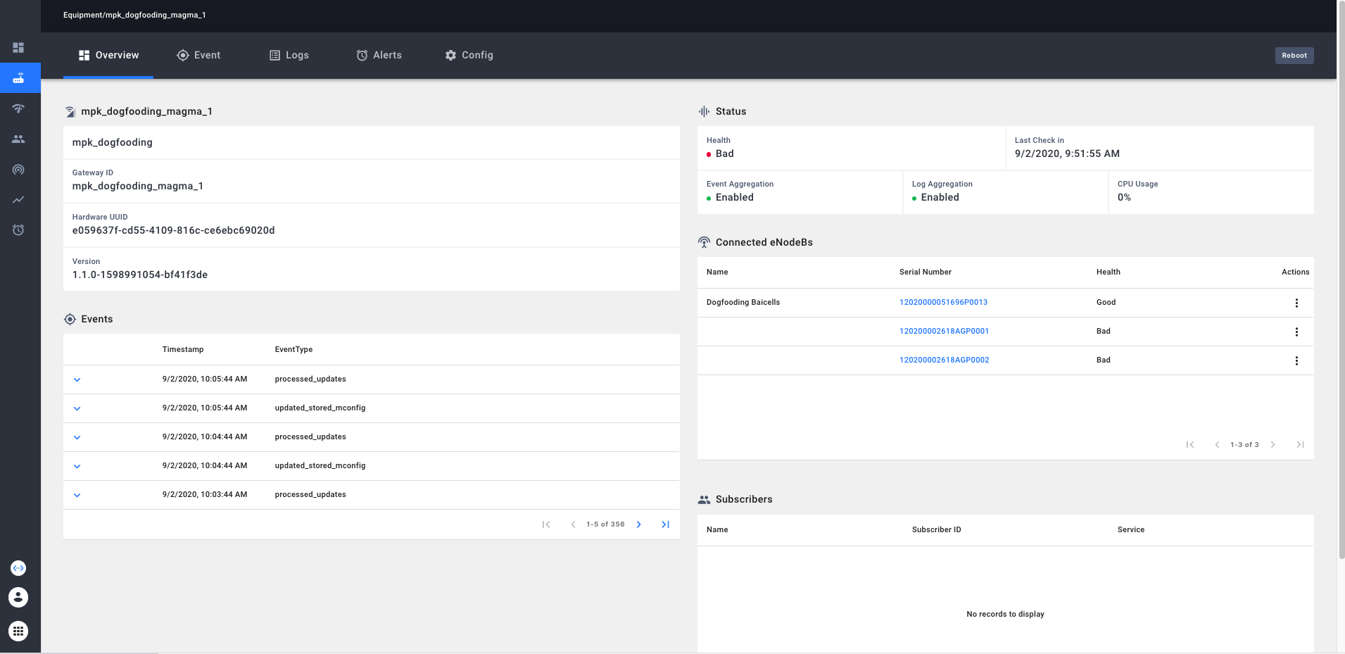Expand the updated_stored_mconfig event at 10:04:44 AM
1345x654 pixels.
pyautogui.click(x=77, y=466)
